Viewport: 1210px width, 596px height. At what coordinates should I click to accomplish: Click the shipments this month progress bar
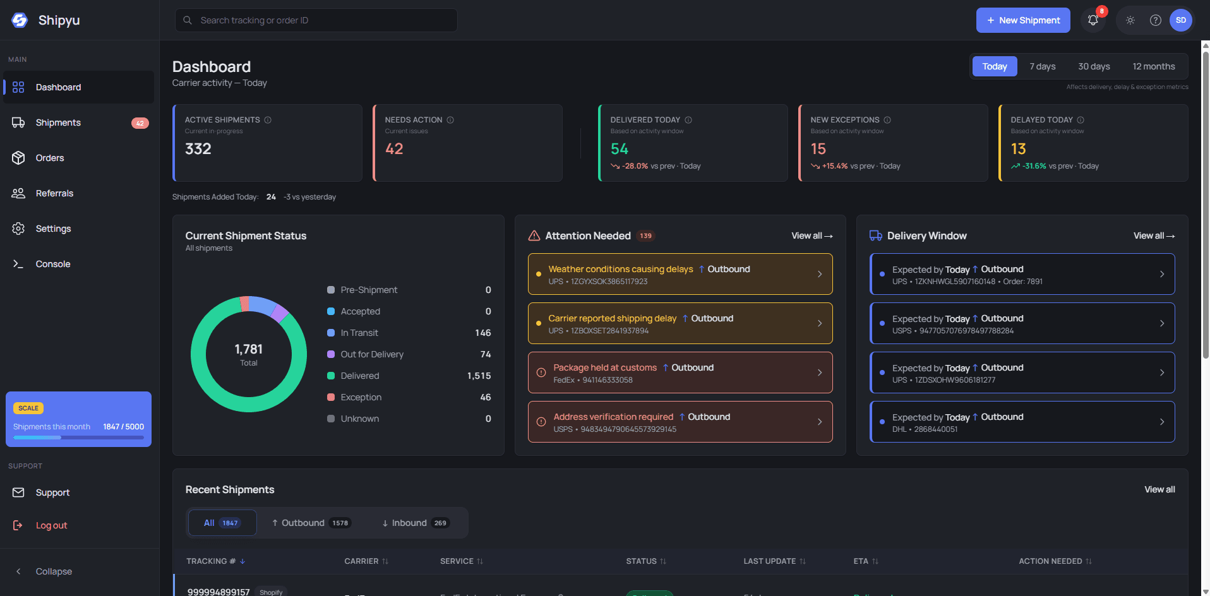click(x=78, y=438)
